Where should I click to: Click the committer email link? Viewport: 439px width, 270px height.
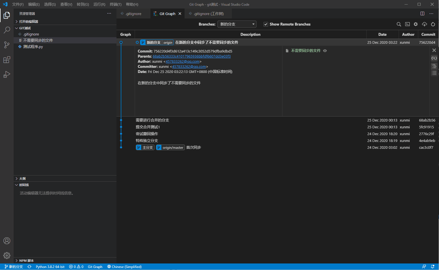click(189, 67)
